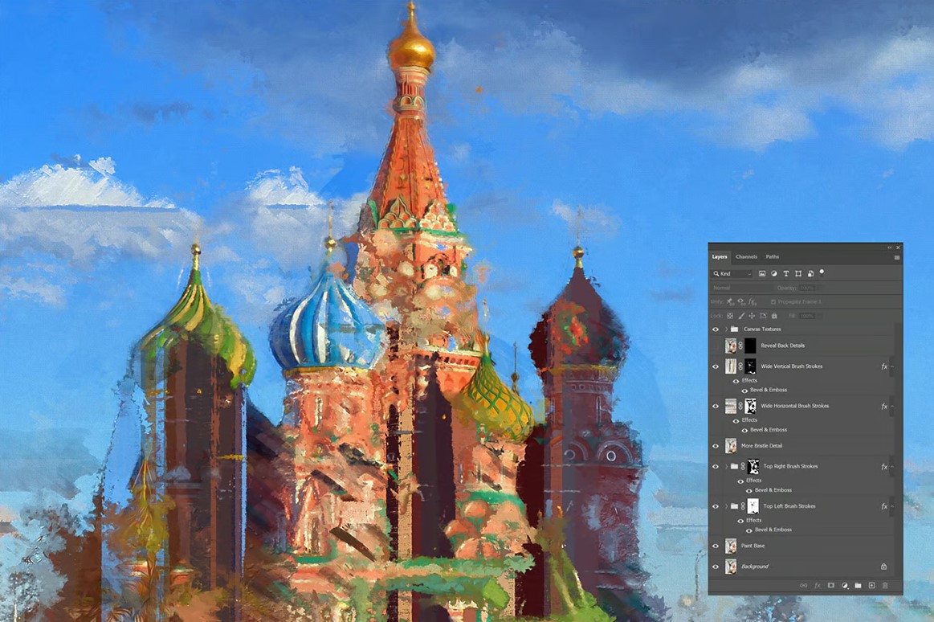Show the Reveal Back Details layer
The width and height of the screenshot is (934, 622).
(x=716, y=346)
